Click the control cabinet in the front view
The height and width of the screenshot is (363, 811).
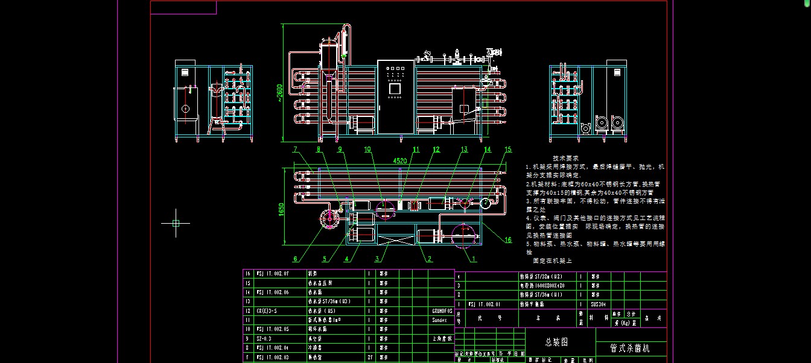tap(396, 96)
